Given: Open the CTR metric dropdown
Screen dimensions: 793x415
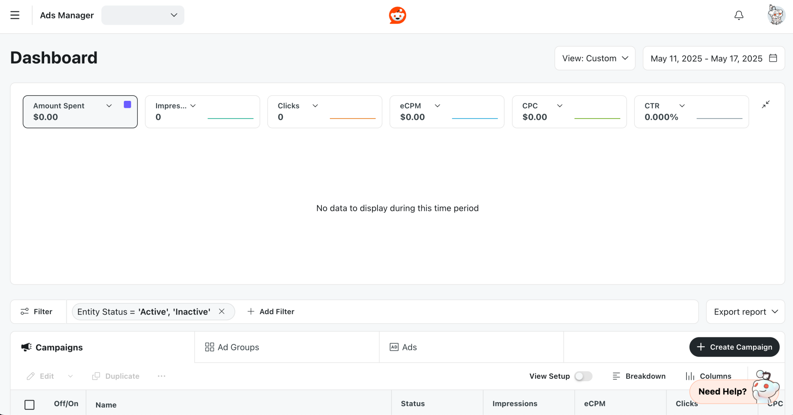Looking at the screenshot, I should (682, 105).
